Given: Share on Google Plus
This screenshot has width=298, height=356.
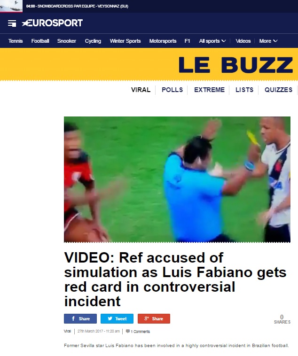Looking at the screenshot, I should coord(154,318).
